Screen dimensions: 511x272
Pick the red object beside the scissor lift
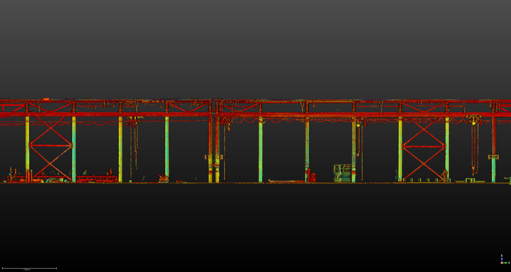tap(312, 177)
